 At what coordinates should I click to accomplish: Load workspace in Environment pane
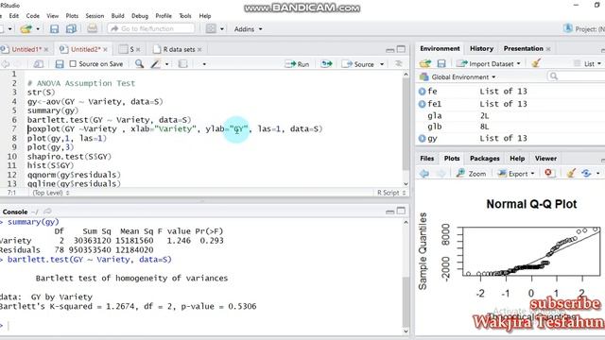[424, 63]
